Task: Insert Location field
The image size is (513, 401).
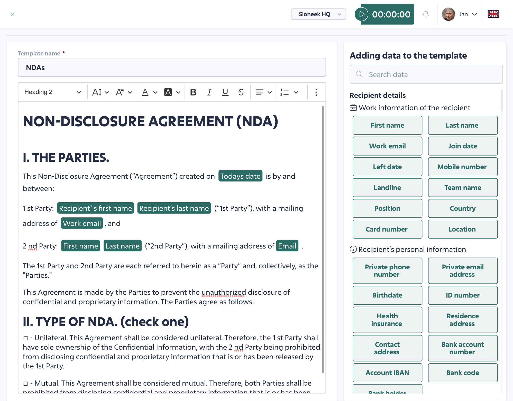Action: click(463, 229)
